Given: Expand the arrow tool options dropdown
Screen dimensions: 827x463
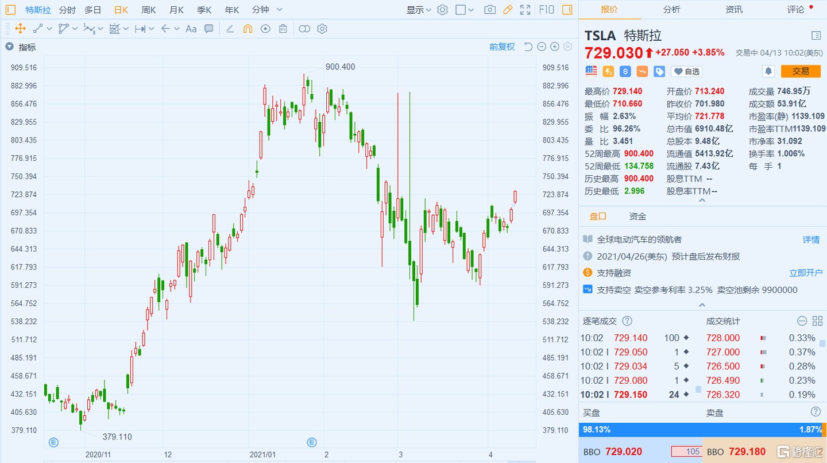Looking at the screenshot, I should pyautogui.click(x=176, y=29).
